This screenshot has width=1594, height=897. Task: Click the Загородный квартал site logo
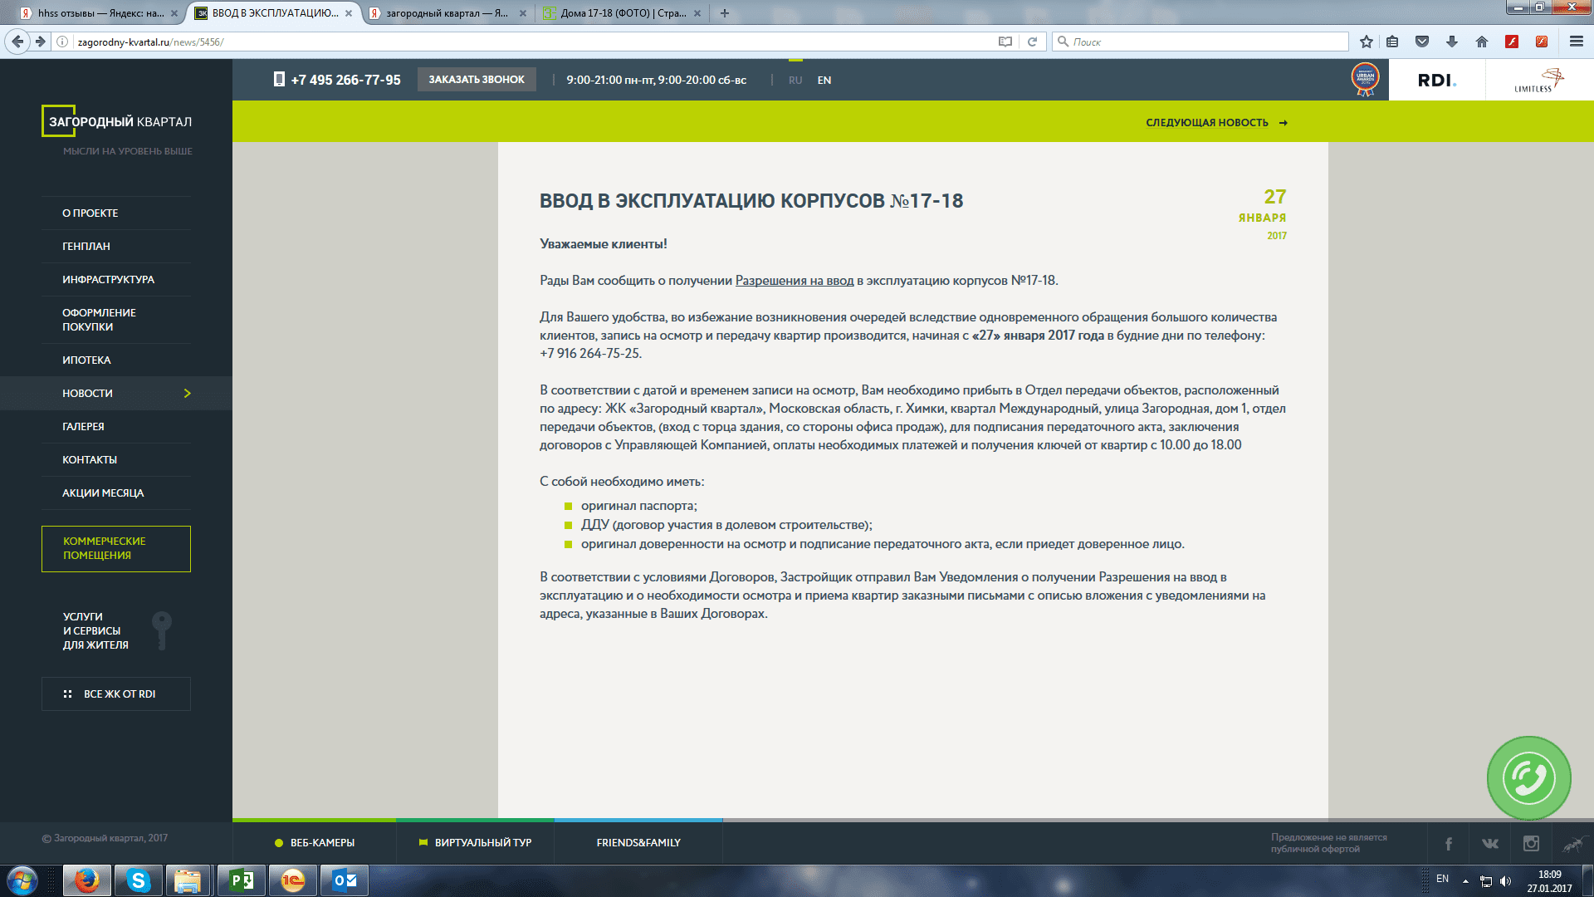(117, 121)
